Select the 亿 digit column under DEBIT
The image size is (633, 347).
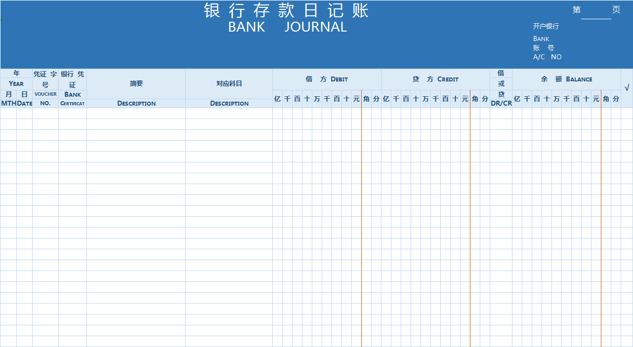[277, 98]
